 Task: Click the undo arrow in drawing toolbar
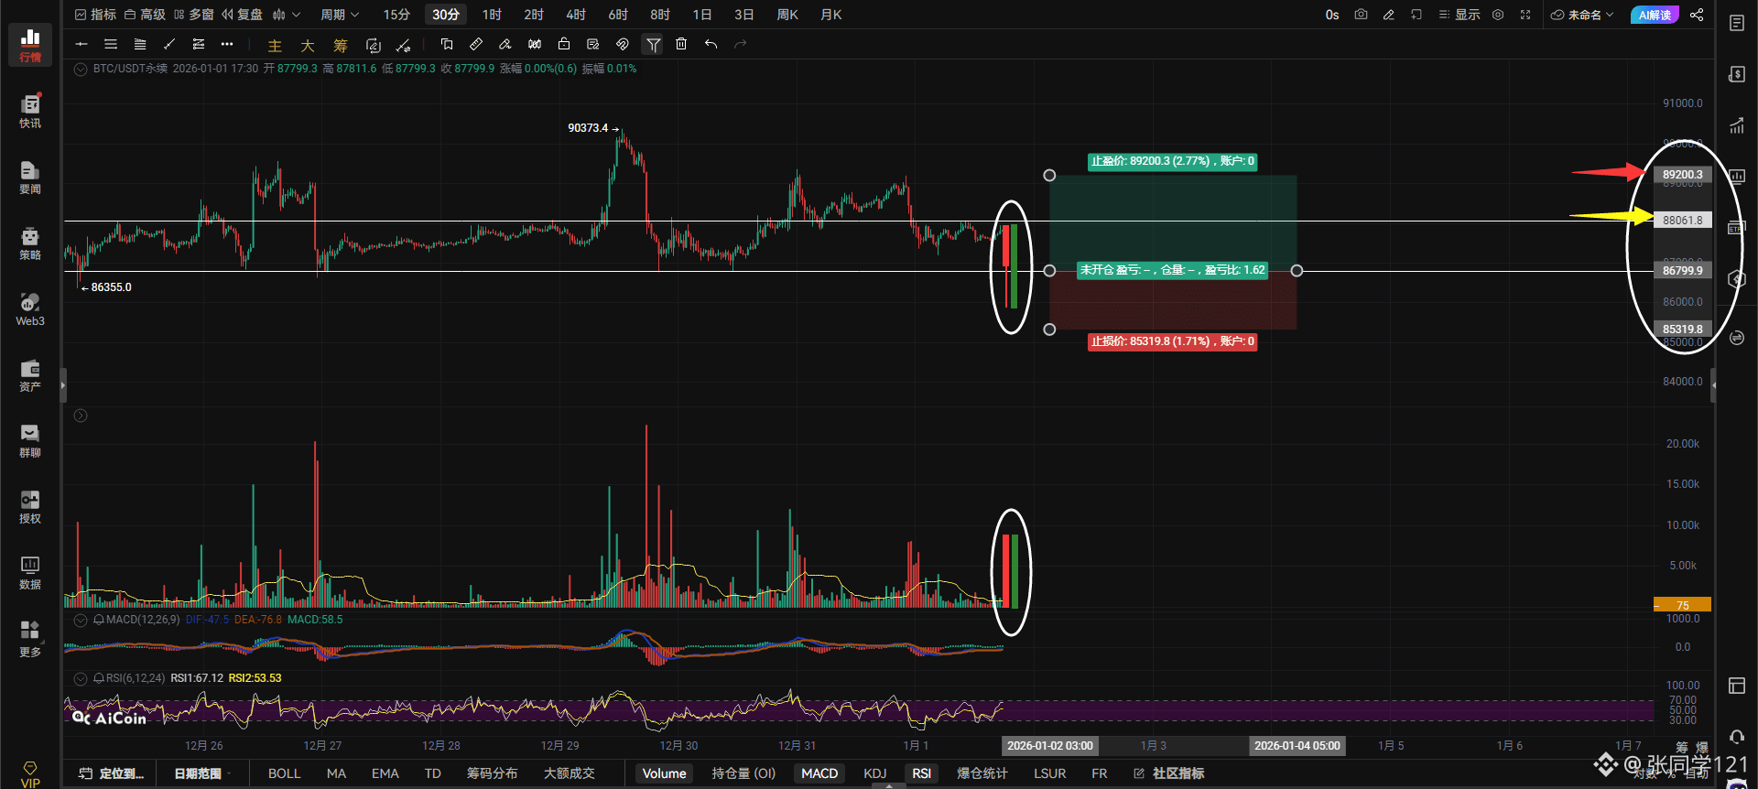pyautogui.click(x=711, y=44)
